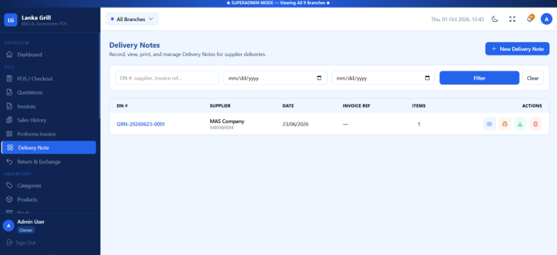The height and width of the screenshot is (255, 557).
Task: Navigate to Invoices
Action: (x=48, y=106)
